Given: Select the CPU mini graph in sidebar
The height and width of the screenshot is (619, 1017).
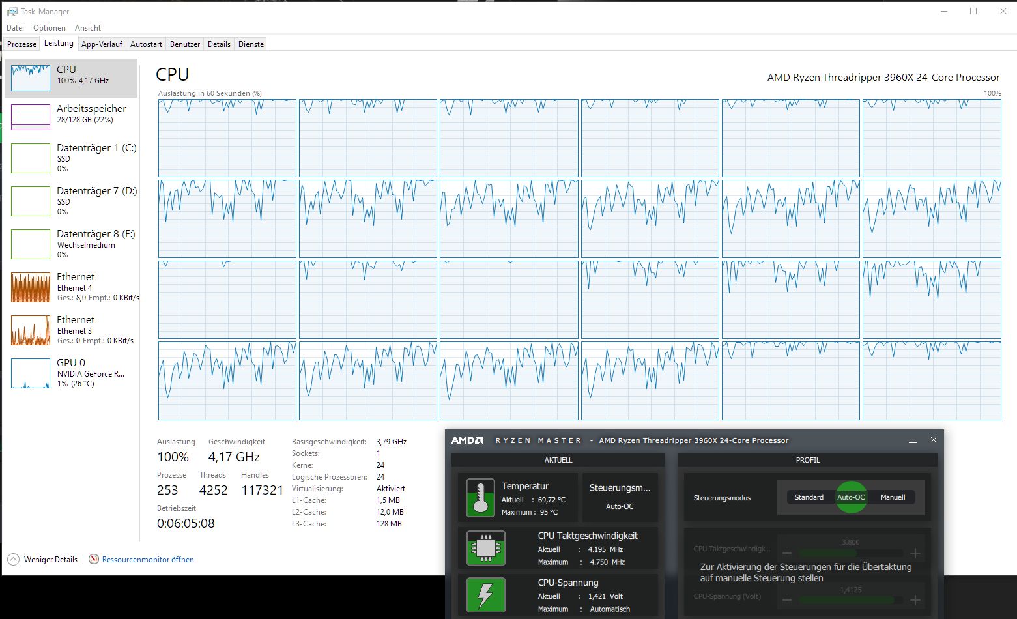Looking at the screenshot, I should point(31,78).
